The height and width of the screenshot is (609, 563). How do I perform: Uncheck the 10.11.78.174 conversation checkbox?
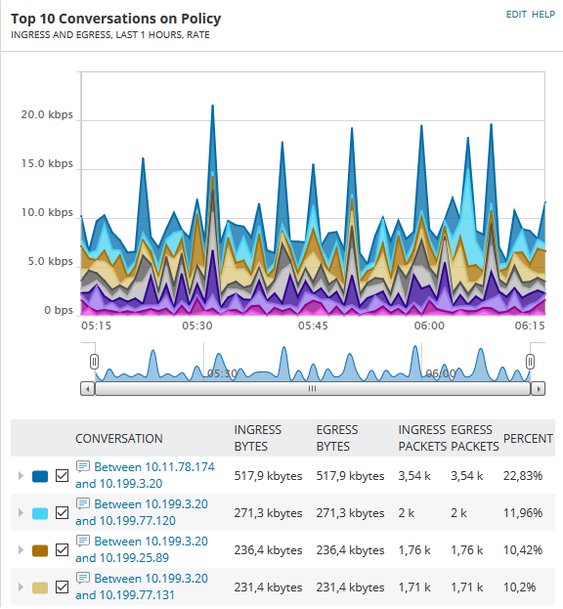(63, 476)
